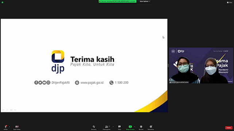
Task: Click the www.pajak.go.id website text
Action: (92, 83)
